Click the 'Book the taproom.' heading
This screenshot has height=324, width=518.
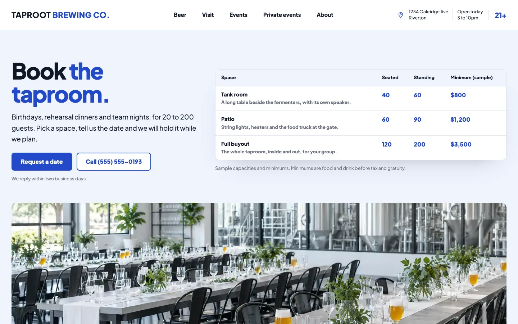point(60,83)
